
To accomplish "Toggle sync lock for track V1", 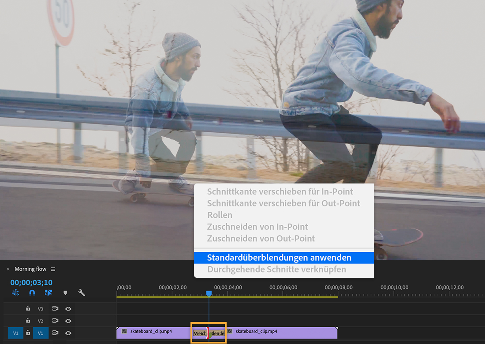I will 55,333.
